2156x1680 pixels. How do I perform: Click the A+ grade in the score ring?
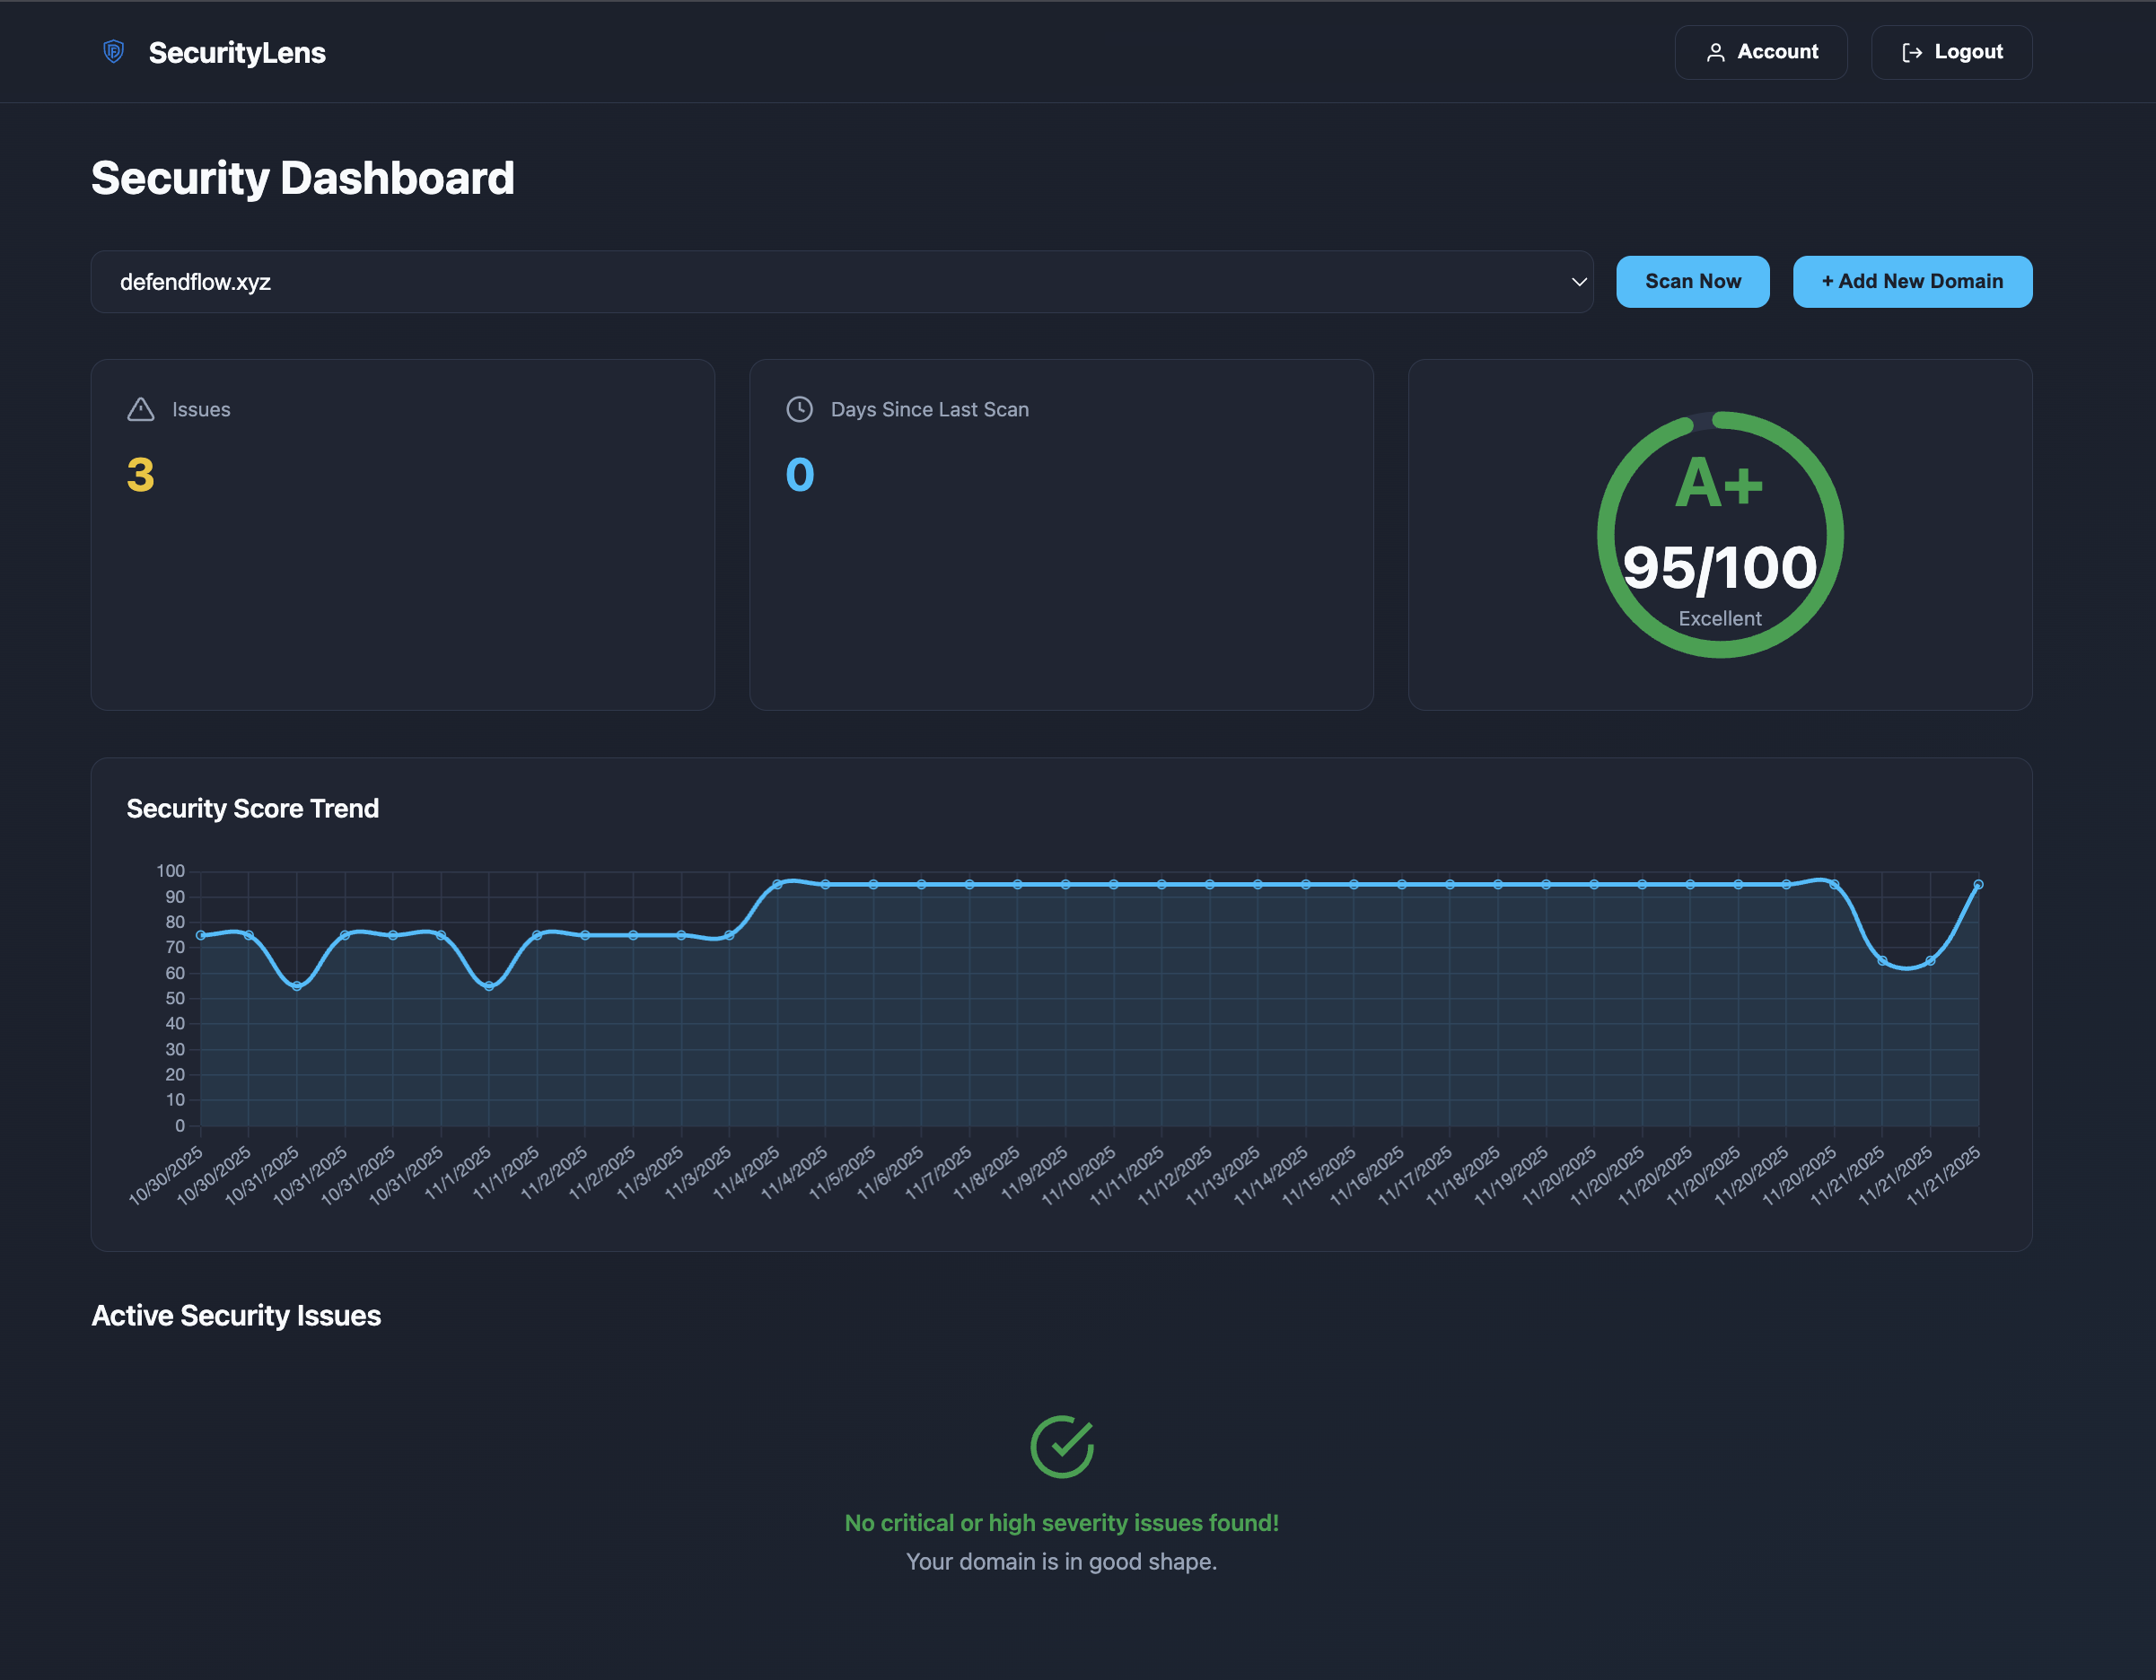click(1719, 484)
